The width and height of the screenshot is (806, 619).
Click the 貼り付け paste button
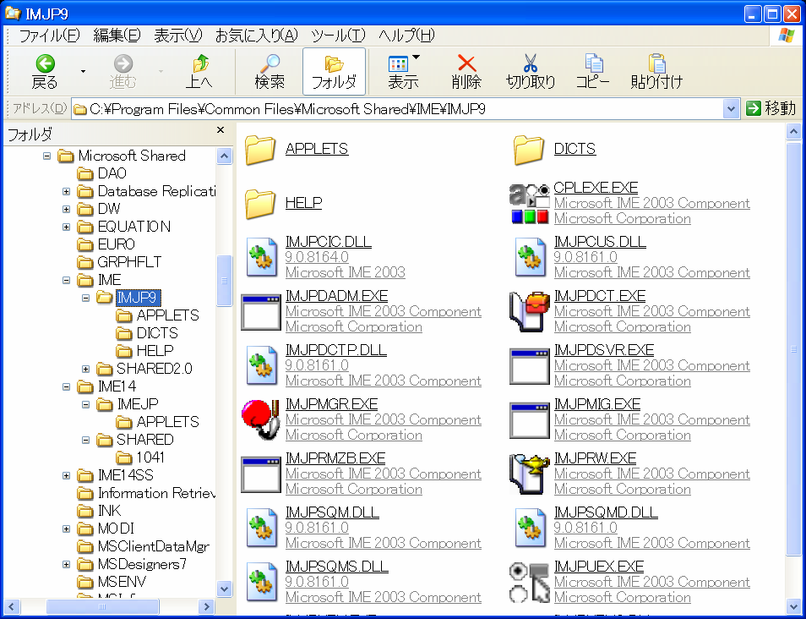point(656,72)
